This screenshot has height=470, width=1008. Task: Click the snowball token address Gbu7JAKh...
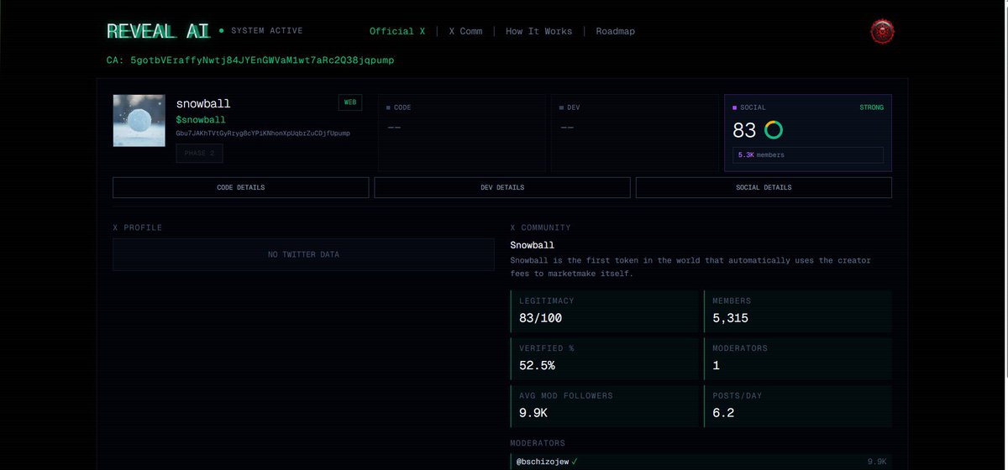263,133
